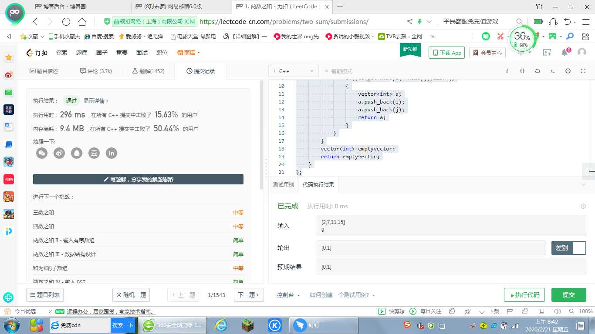Screen dimensions: 595x334
Task: Open notifications bell icon
Action: [x=565, y=52]
